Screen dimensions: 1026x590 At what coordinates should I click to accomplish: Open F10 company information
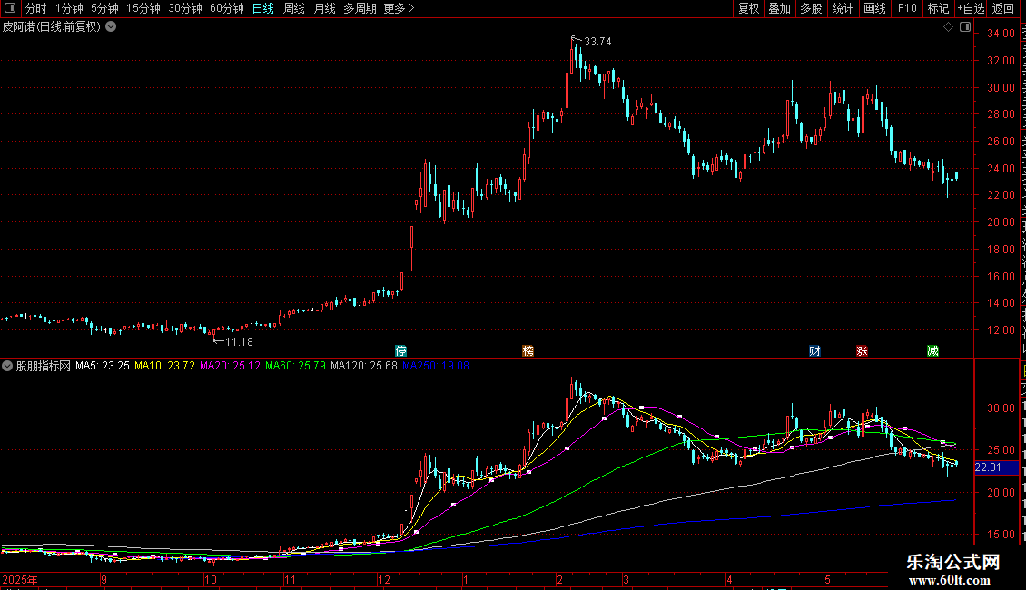click(907, 8)
